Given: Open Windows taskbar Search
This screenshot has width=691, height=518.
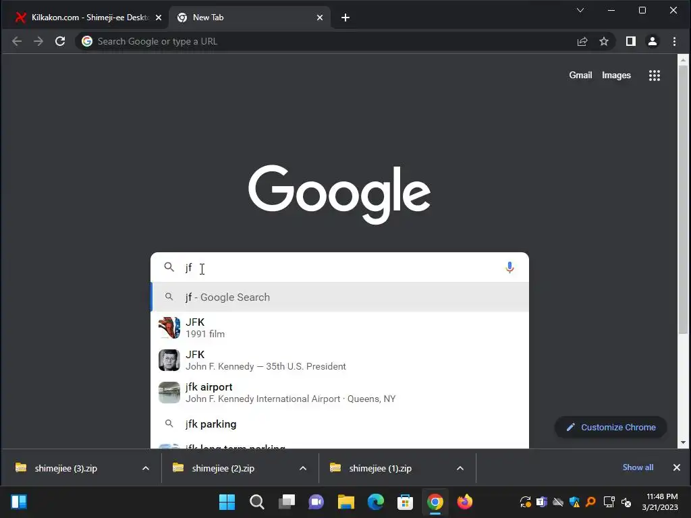Looking at the screenshot, I should tap(256, 502).
